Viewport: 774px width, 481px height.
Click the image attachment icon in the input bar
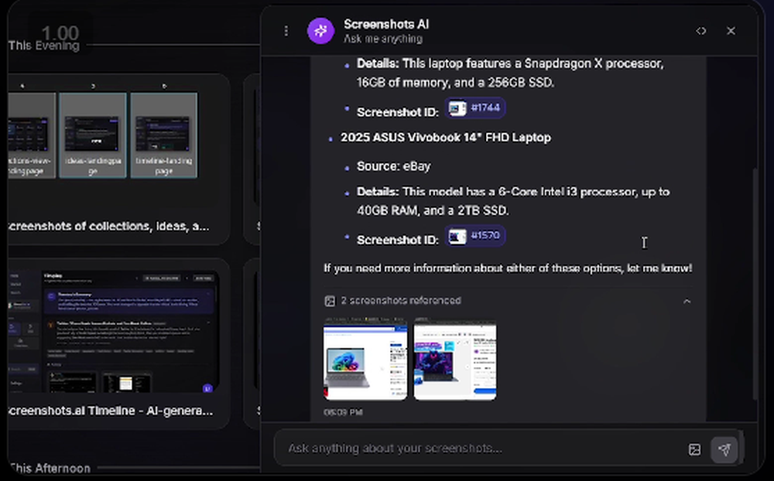pos(694,448)
